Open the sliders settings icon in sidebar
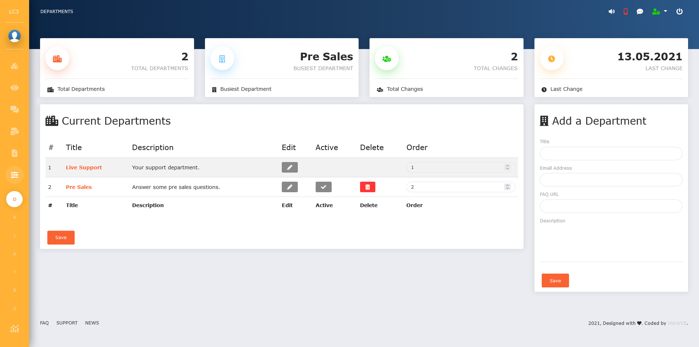 [15, 175]
